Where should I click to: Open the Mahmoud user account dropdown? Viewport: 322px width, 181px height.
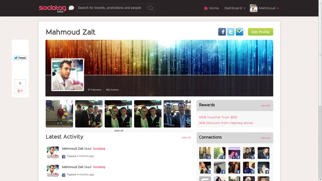(x=269, y=8)
